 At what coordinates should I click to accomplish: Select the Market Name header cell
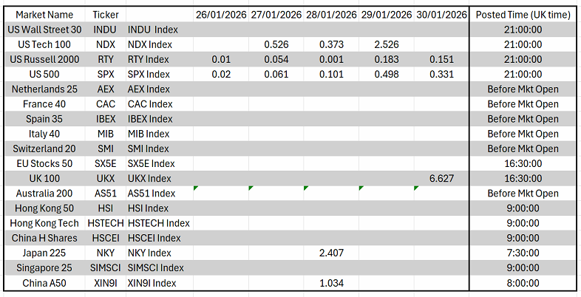pos(44,15)
